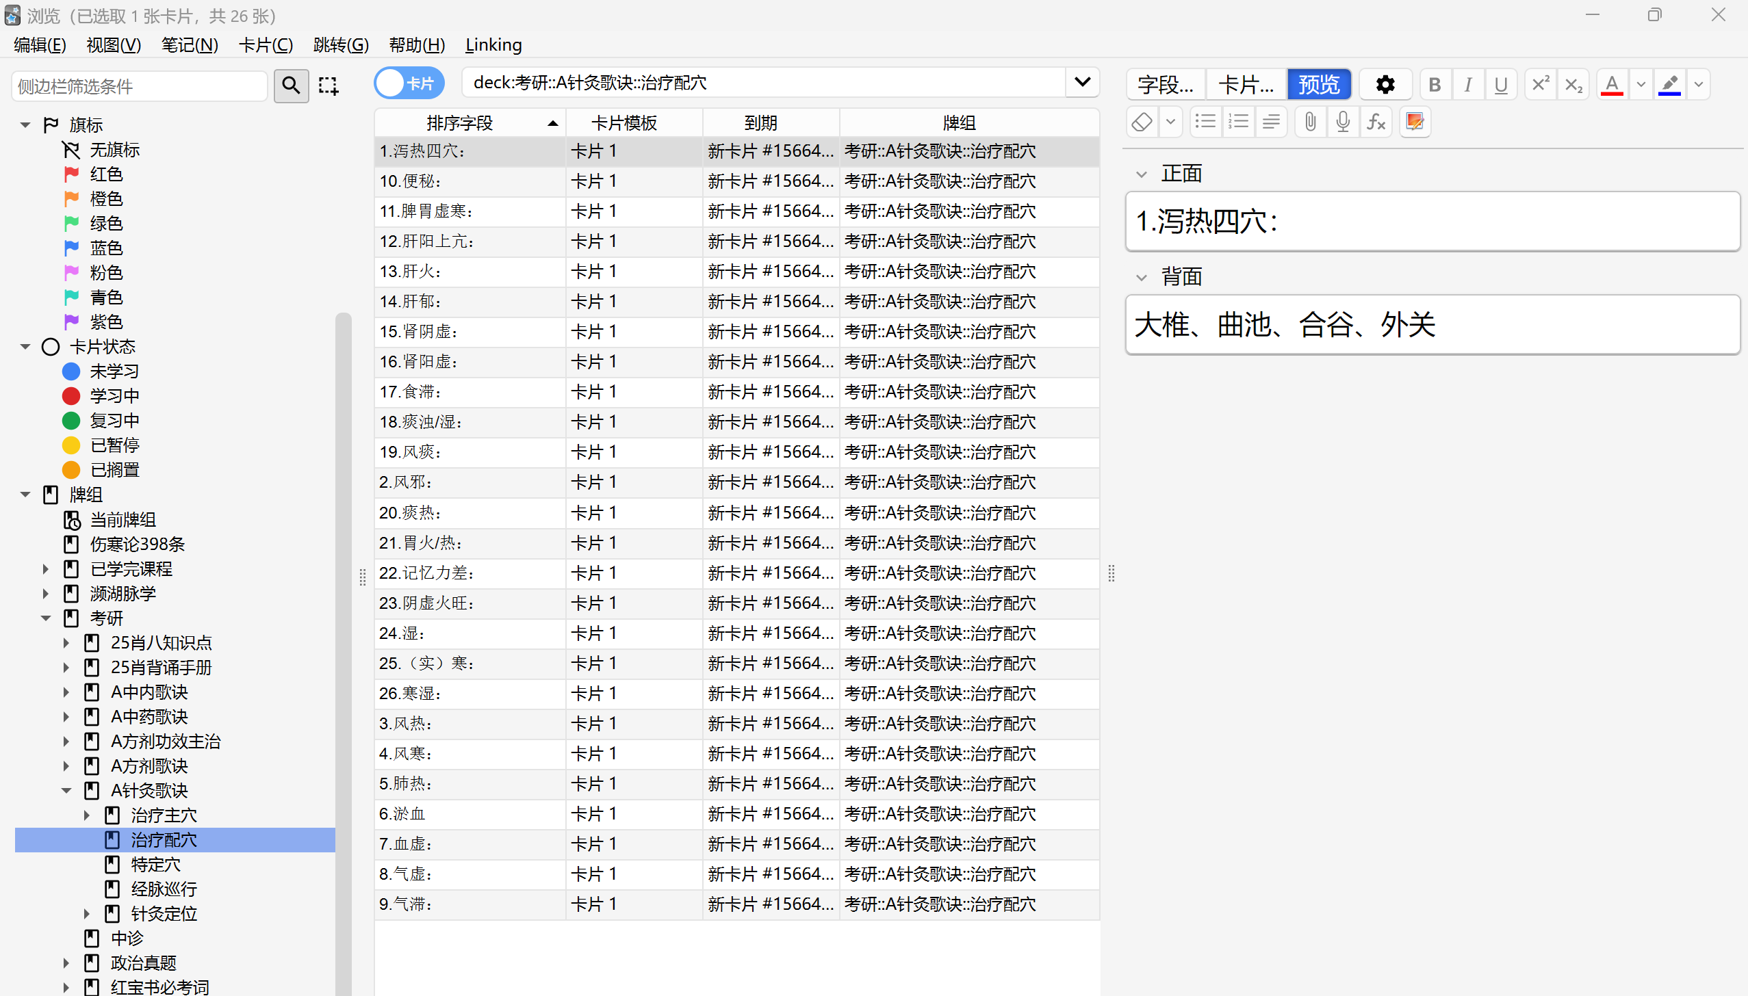Open the 编辑(E) menu
Screen dimensions: 1748x996
pyautogui.click(x=40, y=45)
